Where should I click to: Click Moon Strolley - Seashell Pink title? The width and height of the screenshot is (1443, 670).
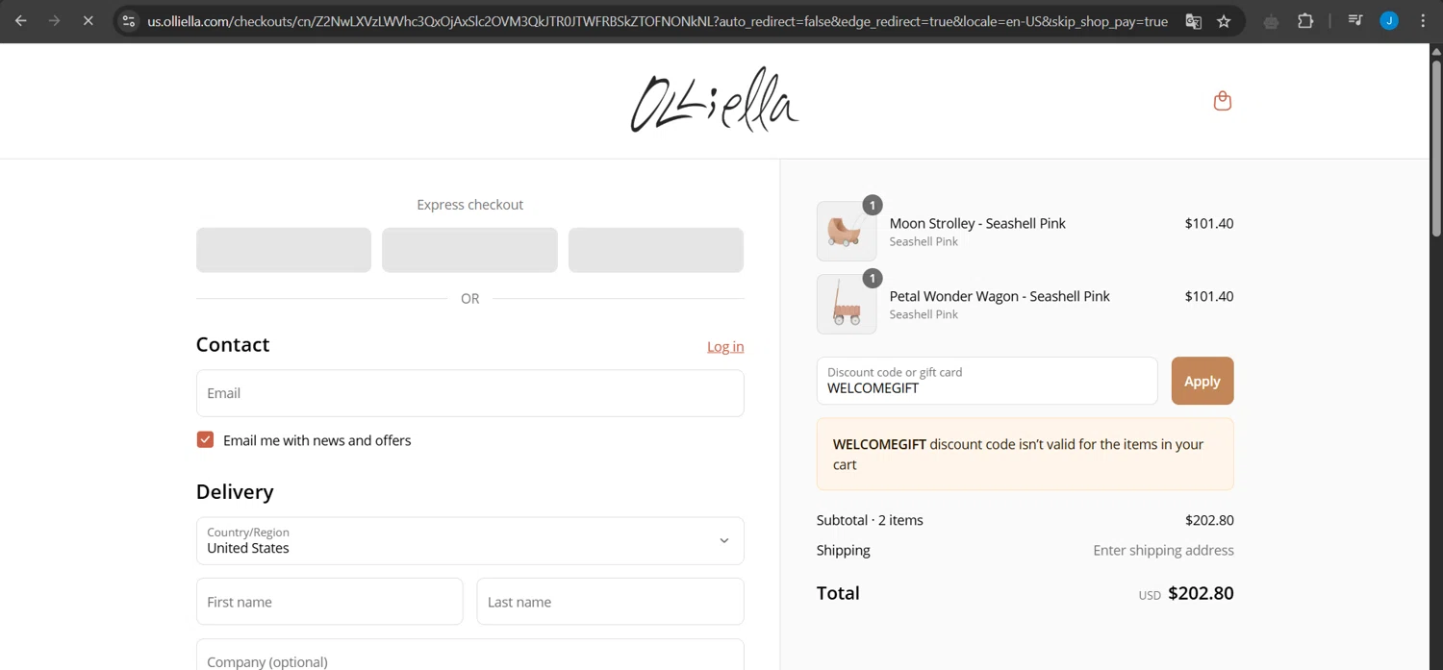pos(977,223)
